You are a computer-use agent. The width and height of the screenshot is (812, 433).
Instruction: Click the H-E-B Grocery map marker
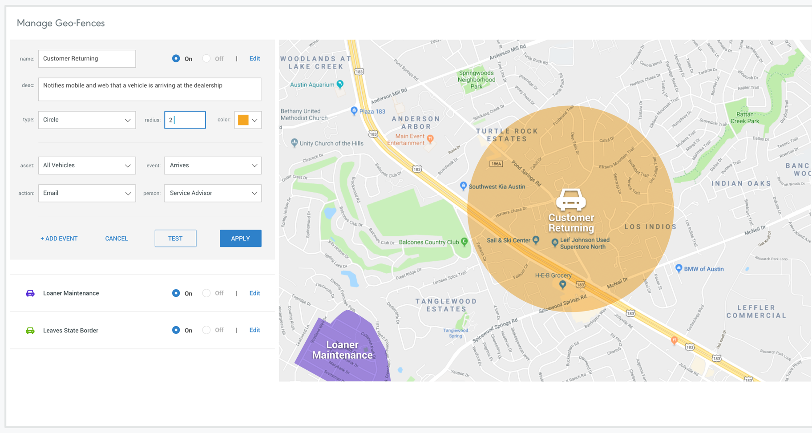coord(563,284)
